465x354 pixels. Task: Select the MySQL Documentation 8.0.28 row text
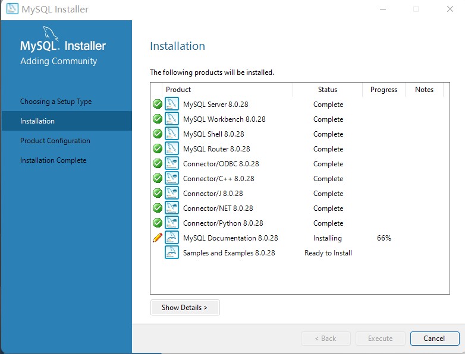click(231, 238)
